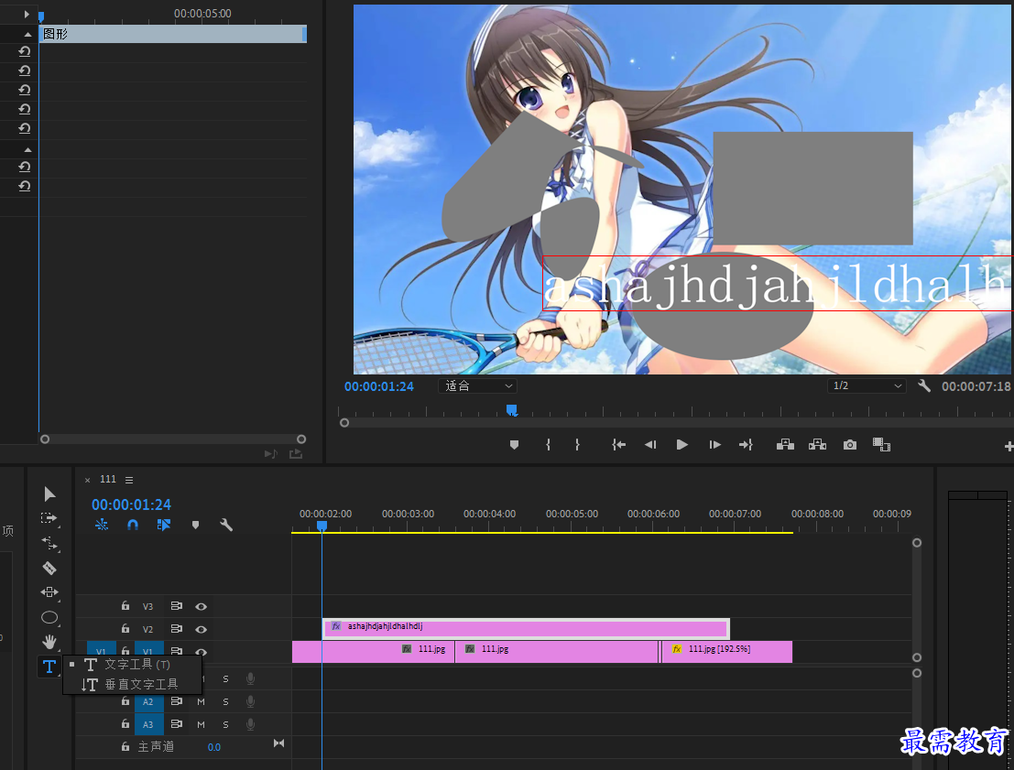Screen dimensions: 1014x770
Task: Hide V2 track output eye
Action: pyautogui.click(x=202, y=629)
